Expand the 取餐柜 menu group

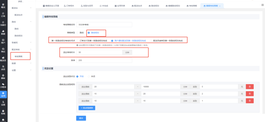tap(31, 42)
